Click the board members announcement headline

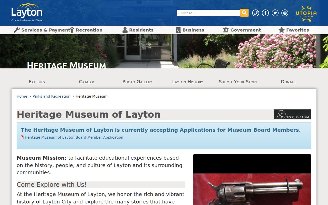(161, 130)
